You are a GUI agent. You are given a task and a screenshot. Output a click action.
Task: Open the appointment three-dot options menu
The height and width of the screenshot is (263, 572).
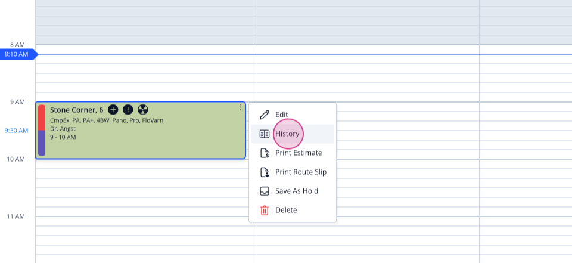tap(240, 107)
